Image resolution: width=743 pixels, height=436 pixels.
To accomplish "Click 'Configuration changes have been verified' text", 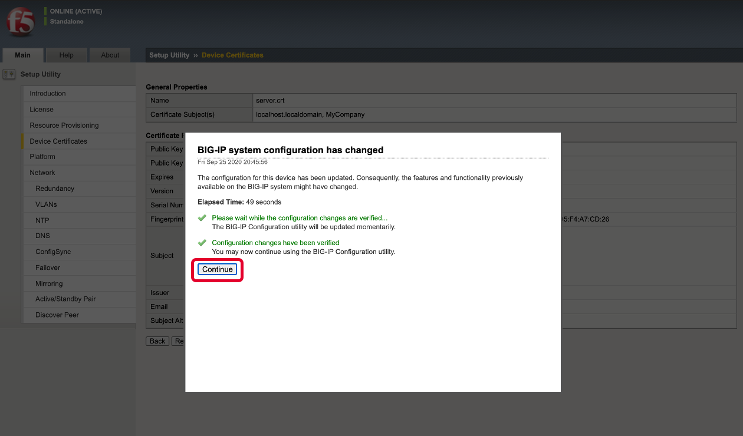I will 275,243.
